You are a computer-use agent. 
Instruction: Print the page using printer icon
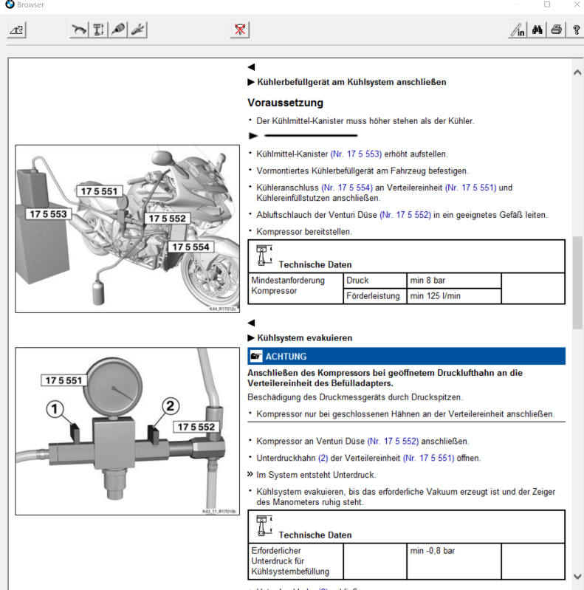click(556, 30)
